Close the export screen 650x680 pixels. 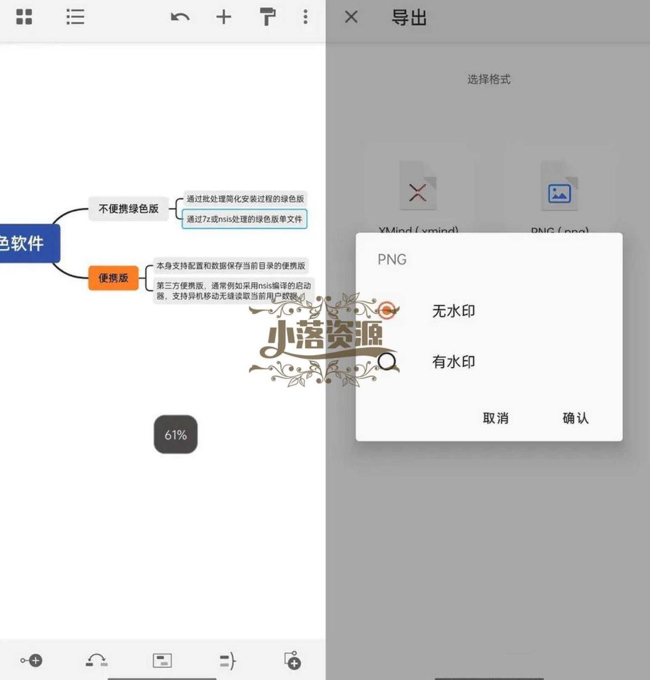(351, 17)
